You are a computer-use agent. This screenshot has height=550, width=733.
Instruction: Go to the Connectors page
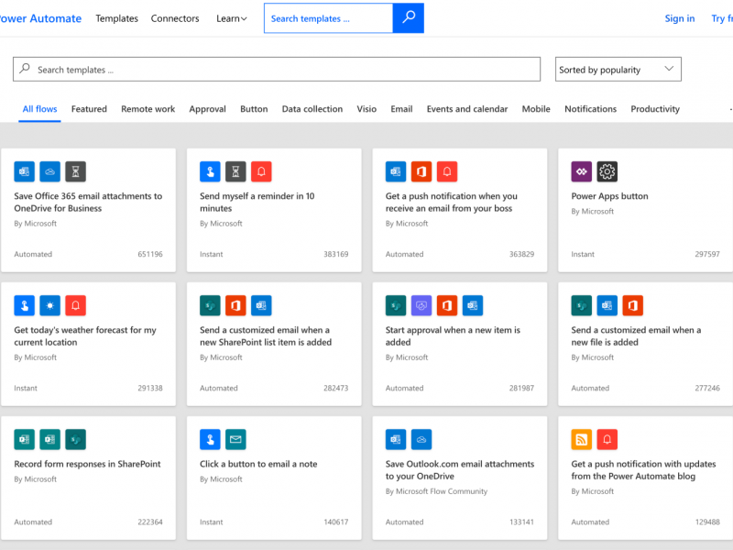175,18
